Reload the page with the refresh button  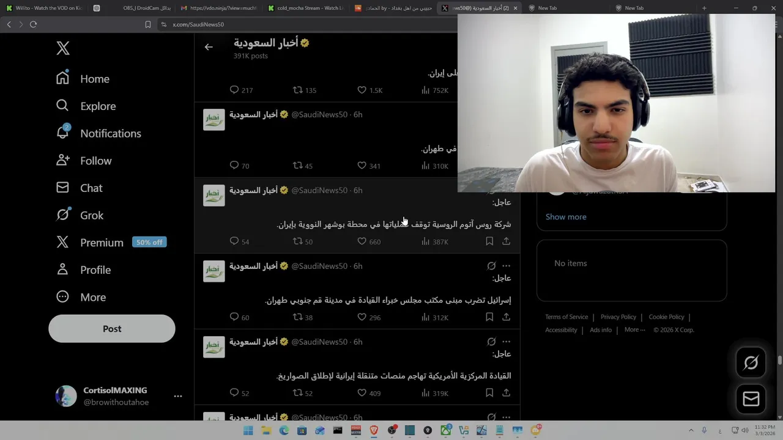(33, 24)
